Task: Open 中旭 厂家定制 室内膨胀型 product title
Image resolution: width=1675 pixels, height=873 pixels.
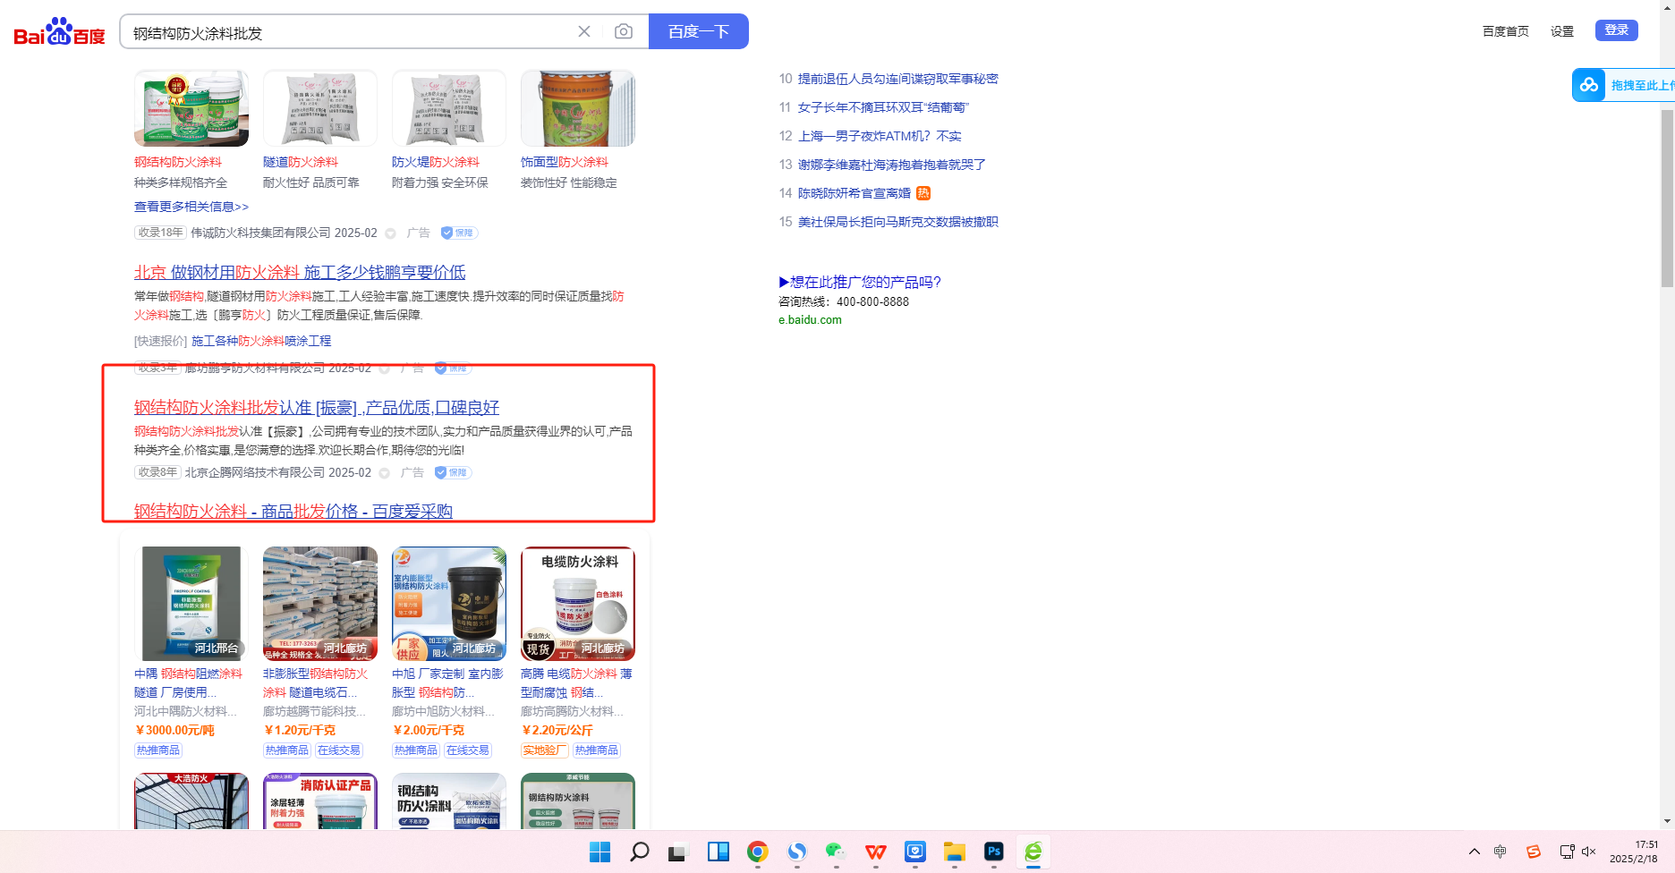Action: click(447, 682)
